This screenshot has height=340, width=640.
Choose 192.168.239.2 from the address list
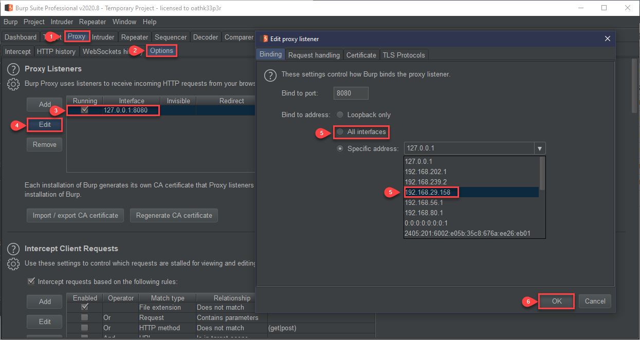coord(471,182)
